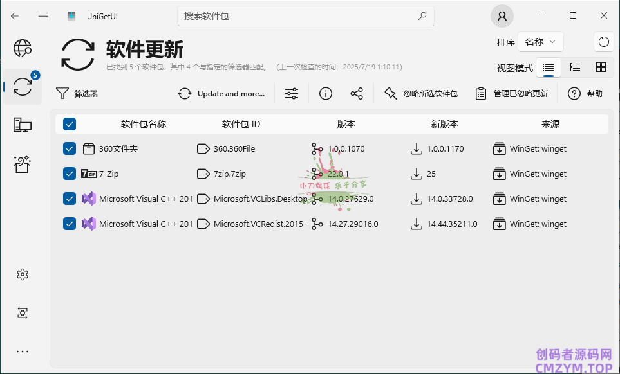This screenshot has width=620, height=374.
Task: Expand the 筛选器 filters panel
Action: (77, 94)
